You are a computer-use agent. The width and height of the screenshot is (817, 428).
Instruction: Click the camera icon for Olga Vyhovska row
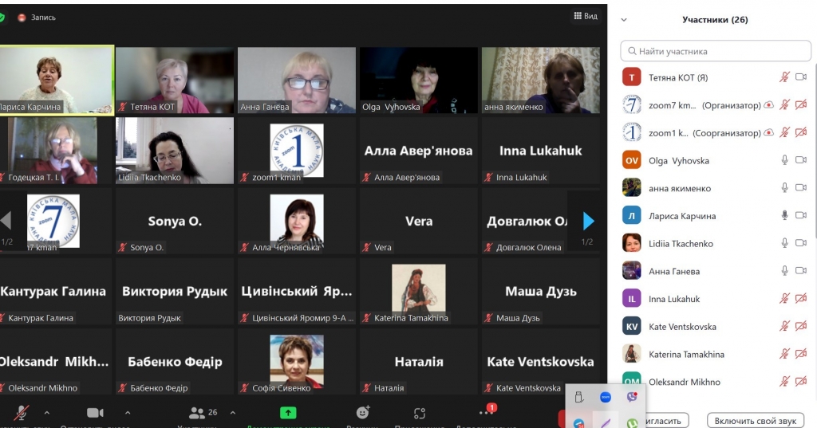pyautogui.click(x=801, y=160)
